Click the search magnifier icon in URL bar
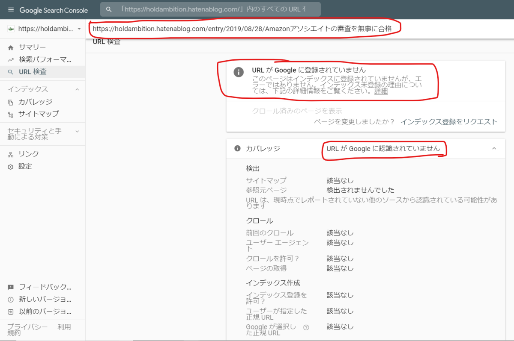 click(x=109, y=9)
